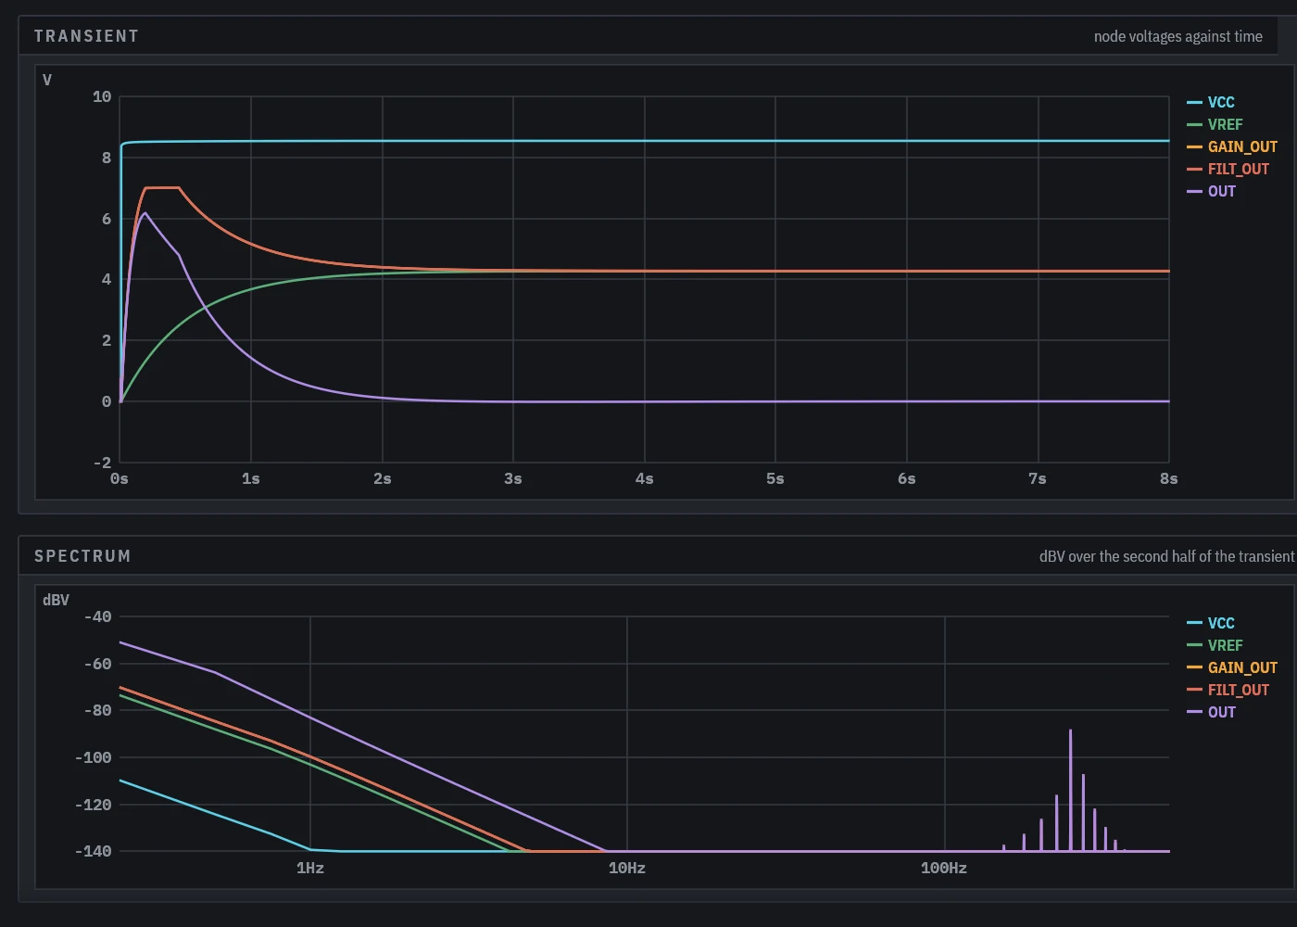Click the 0s time axis tick label
Screen dimensions: 1297x927
[x=120, y=478]
